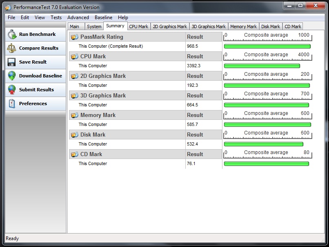Viewport: 329px width, 247px height.
Task: Click the CPU Mark result value 3392.3
Action: [x=193, y=66]
